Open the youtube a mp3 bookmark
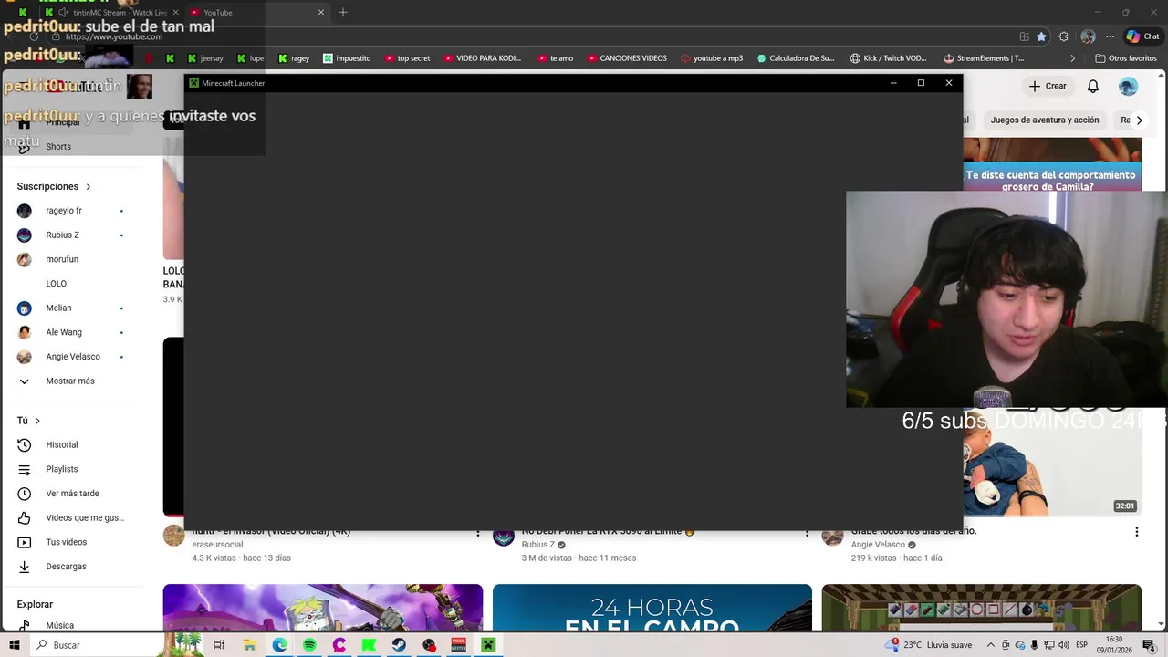Viewport: 1168px width, 657px height. (712, 58)
